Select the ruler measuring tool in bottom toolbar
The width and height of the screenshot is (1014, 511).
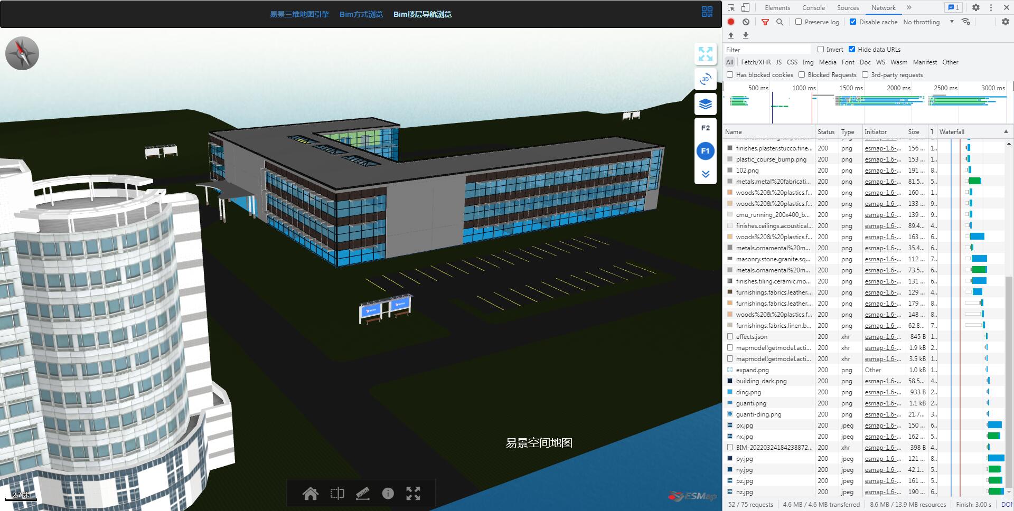pos(362,494)
